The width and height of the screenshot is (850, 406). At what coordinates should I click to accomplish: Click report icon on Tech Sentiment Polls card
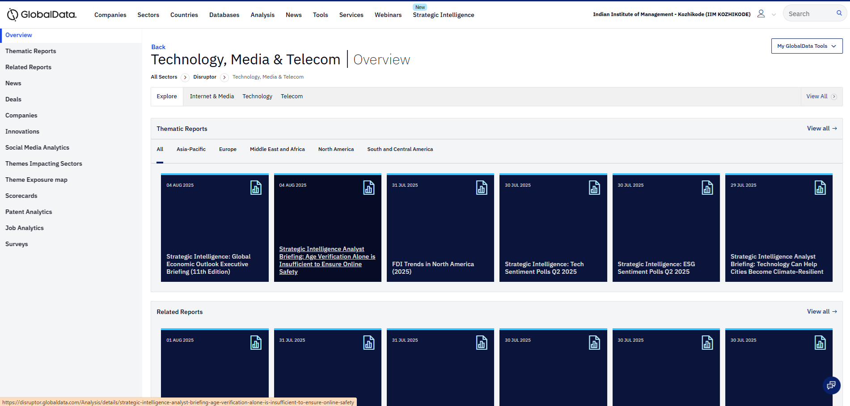point(594,188)
